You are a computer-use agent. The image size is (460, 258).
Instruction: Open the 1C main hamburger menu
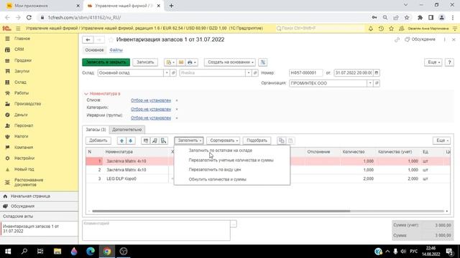(18, 29)
